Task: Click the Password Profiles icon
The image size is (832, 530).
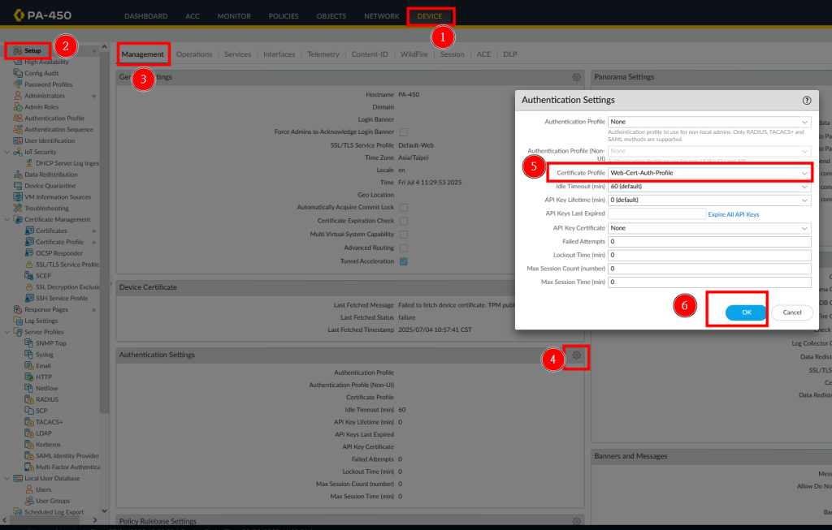Action: tap(18, 84)
